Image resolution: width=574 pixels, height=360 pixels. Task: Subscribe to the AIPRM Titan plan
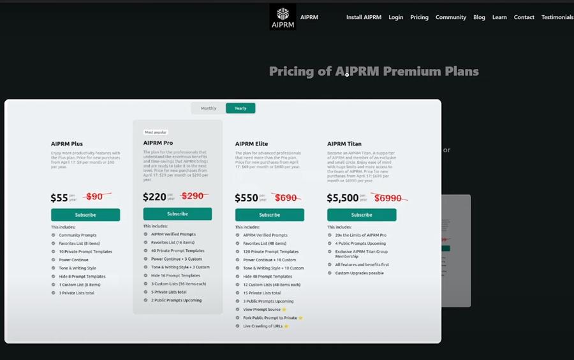[x=362, y=215]
